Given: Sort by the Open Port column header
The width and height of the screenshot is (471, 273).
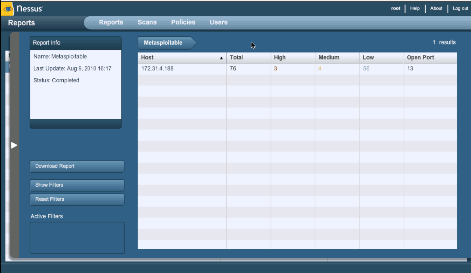Looking at the screenshot, I should coord(431,58).
